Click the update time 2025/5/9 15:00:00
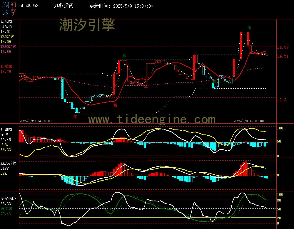Screen dimensions: 294x229 click(133, 6)
